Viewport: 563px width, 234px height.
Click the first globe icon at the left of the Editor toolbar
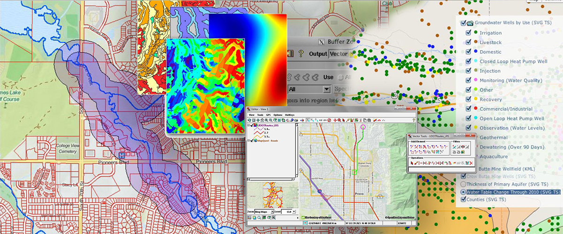[249, 120]
